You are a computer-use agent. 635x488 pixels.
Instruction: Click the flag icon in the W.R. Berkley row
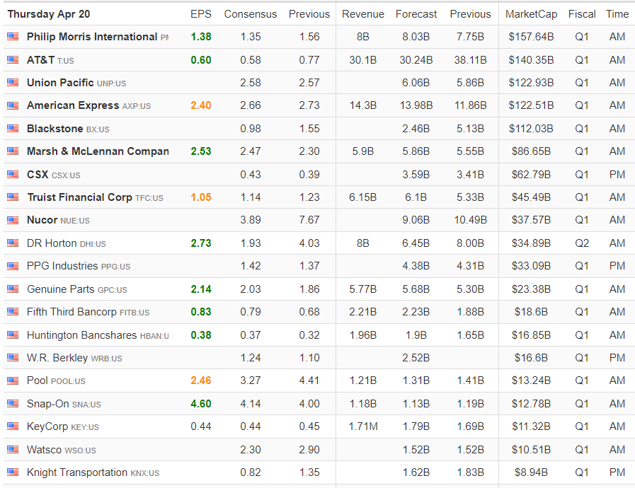pos(13,358)
